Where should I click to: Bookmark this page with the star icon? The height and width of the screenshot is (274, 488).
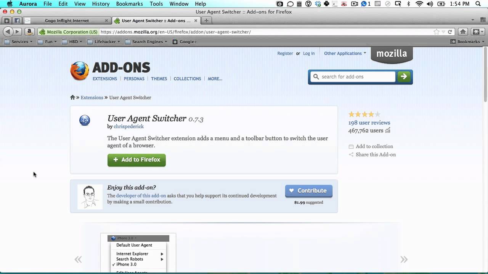tap(436, 32)
